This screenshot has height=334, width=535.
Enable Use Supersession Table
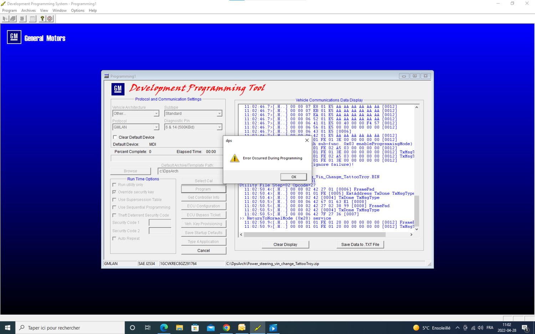[114, 200]
